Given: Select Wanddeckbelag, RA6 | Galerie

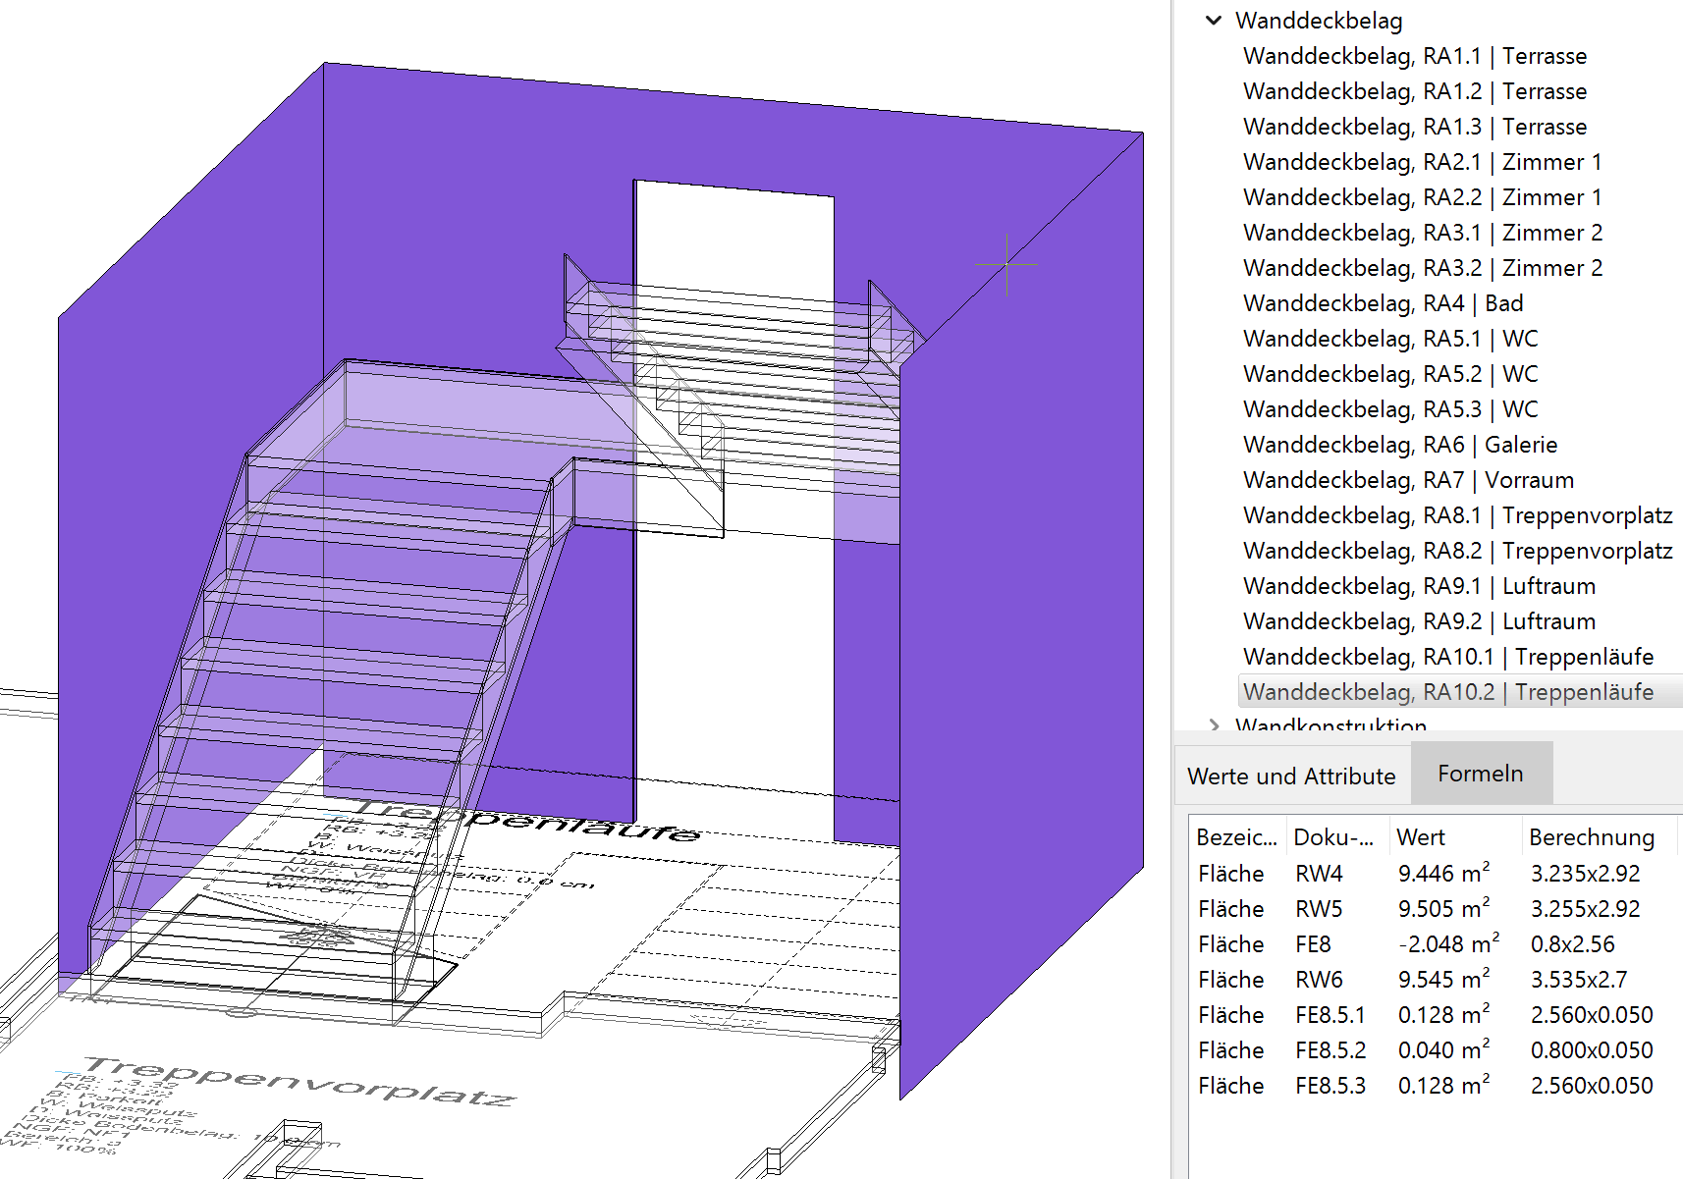Looking at the screenshot, I should point(1400,445).
